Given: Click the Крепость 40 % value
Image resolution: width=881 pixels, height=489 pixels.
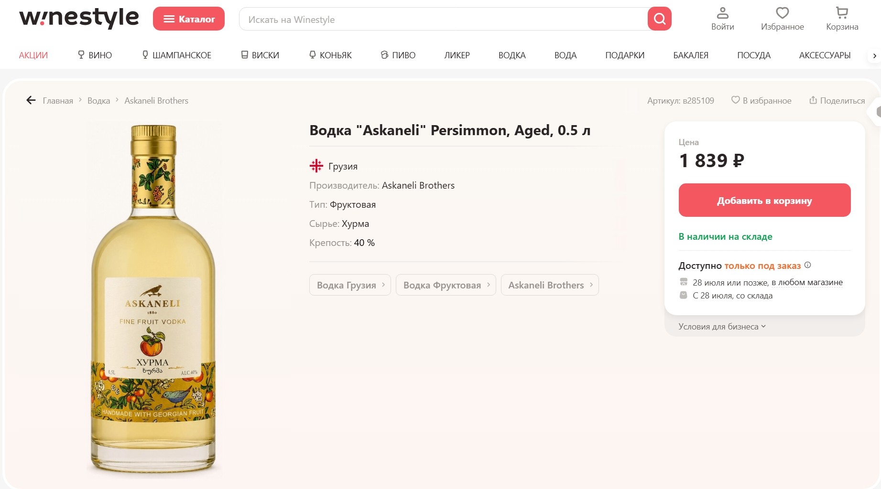Looking at the screenshot, I should (x=364, y=243).
